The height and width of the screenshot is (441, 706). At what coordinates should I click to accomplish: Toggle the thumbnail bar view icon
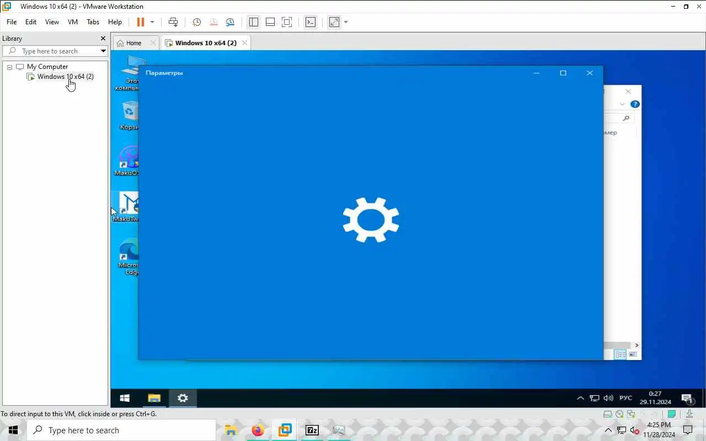[270, 22]
